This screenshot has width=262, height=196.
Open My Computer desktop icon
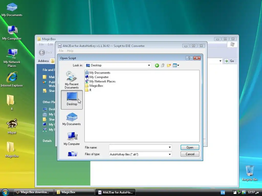coord(12,33)
